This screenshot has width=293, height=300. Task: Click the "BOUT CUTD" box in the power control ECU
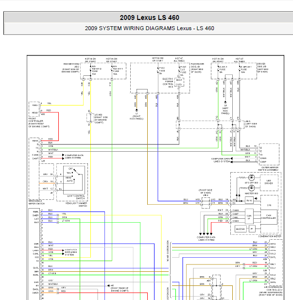[179, 82]
